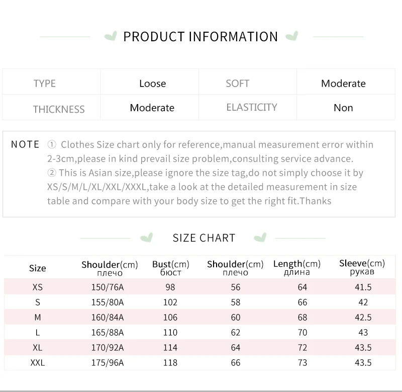Click the Non elasticity value
The image size is (402, 392).
(343, 108)
